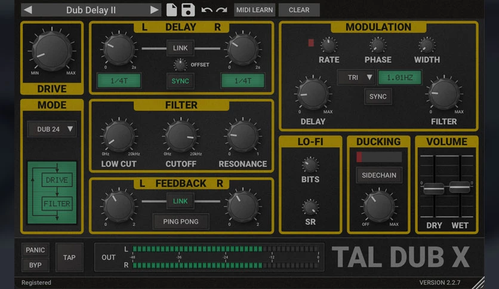Screen dimensions: 499x289
Task: Toggle the feedback LINK button
Action: [x=180, y=201]
